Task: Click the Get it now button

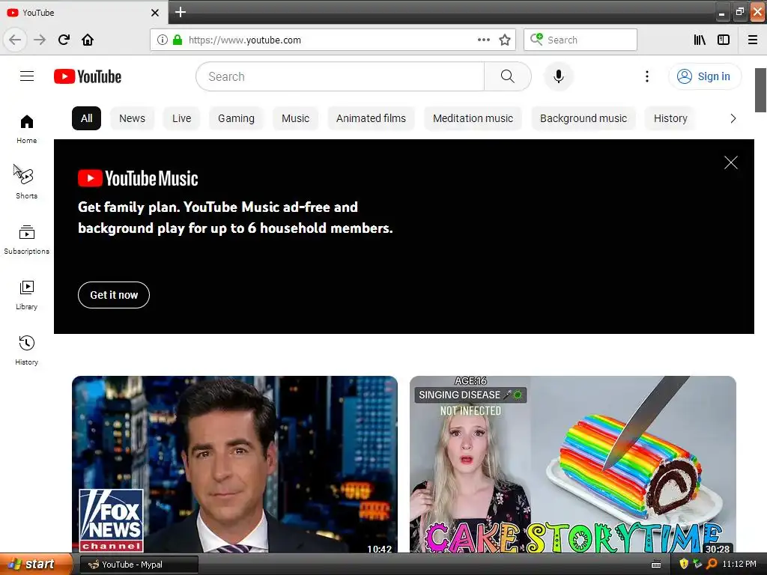Action: [x=114, y=295]
